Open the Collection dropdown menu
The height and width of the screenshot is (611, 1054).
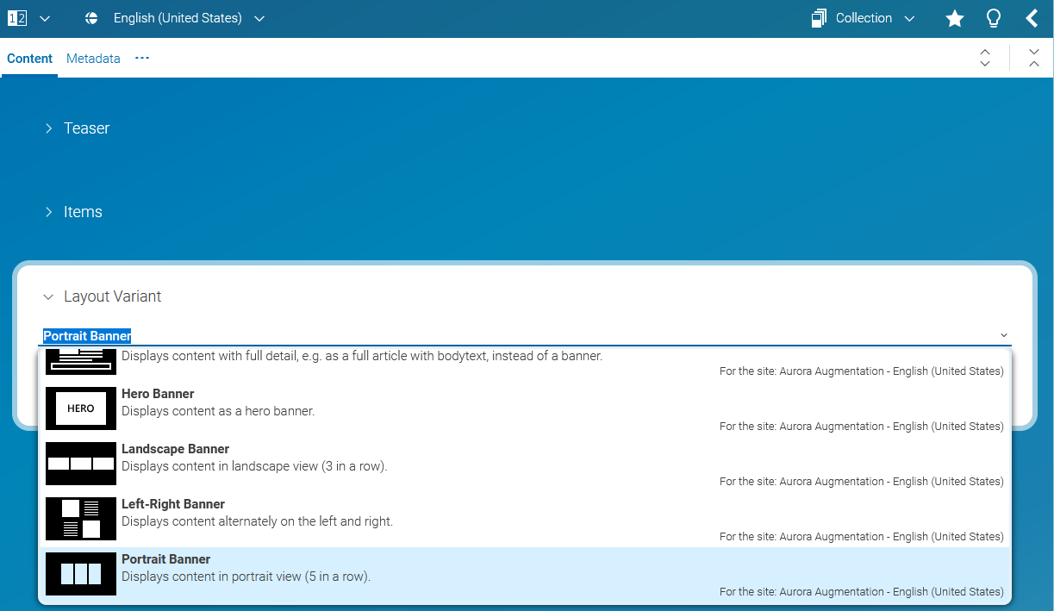click(x=874, y=18)
